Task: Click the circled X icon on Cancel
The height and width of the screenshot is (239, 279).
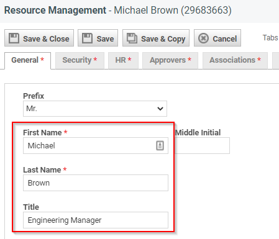Action: pyautogui.click(x=203, y=38)
